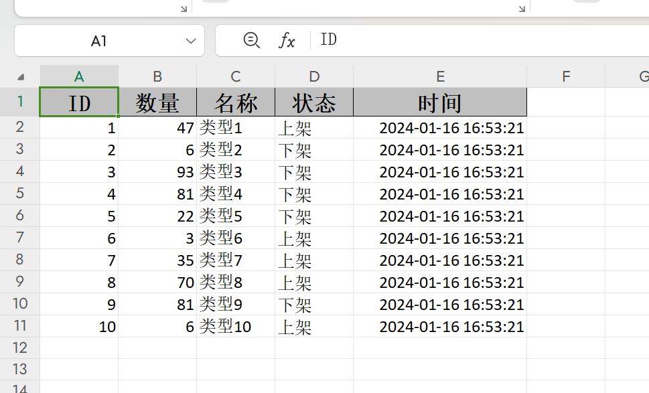Click the 时间 header cell
The image size is (649, 393).
click(440, 102)
